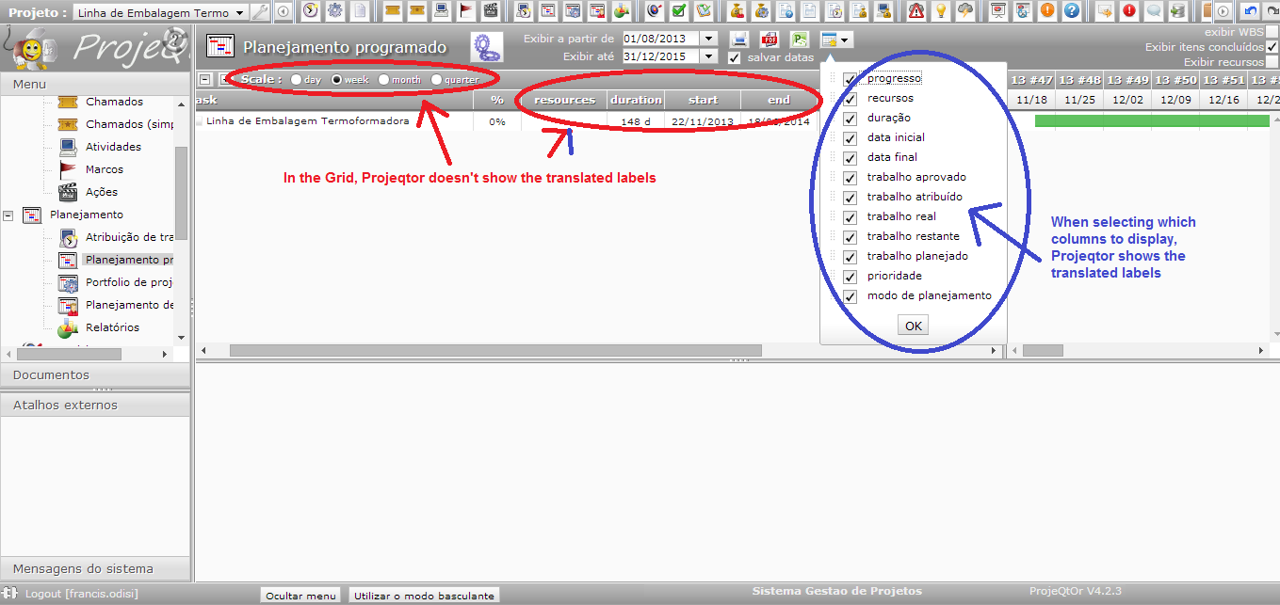Click the MS Project export icon
The image size is (1280, 605).
tap(799, 40)
